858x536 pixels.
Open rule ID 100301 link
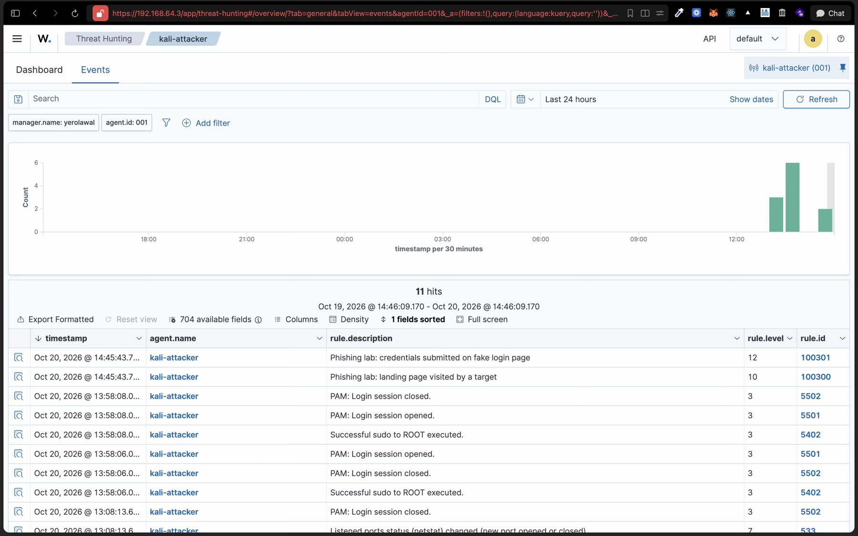[x=815, y=357]
